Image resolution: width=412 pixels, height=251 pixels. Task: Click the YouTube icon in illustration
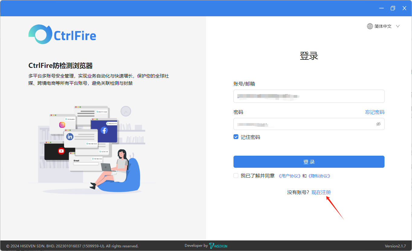61,151
